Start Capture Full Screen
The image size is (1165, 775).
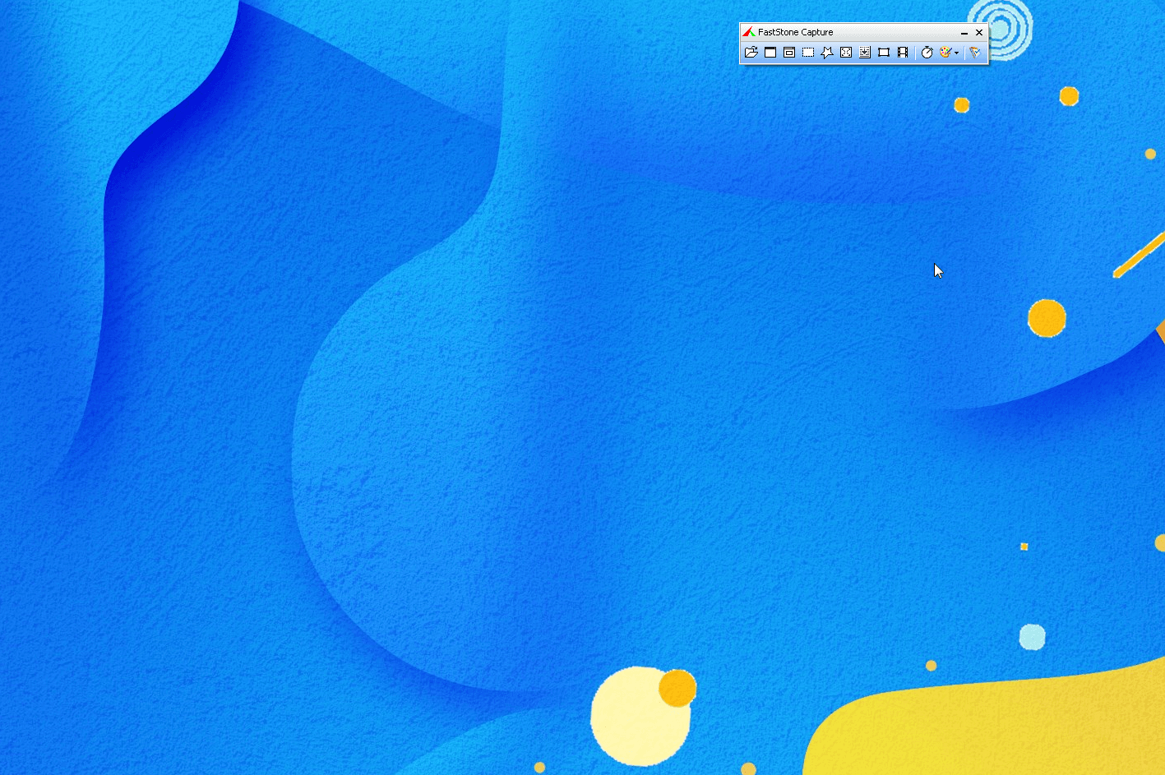pos(846,53)
